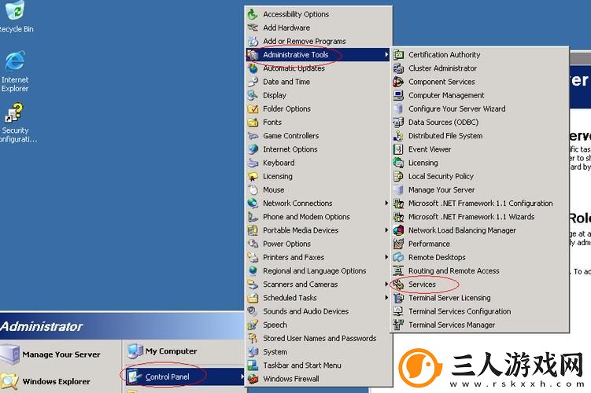Click the Power Options icon
The image size is (591, 393).
(x=253, y=244)
